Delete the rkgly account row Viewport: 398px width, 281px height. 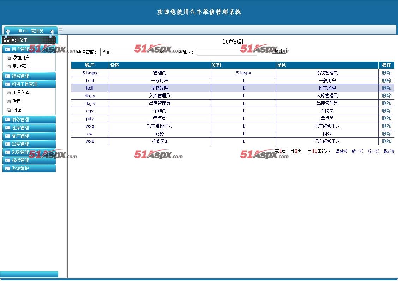click(x=386, y=96)
